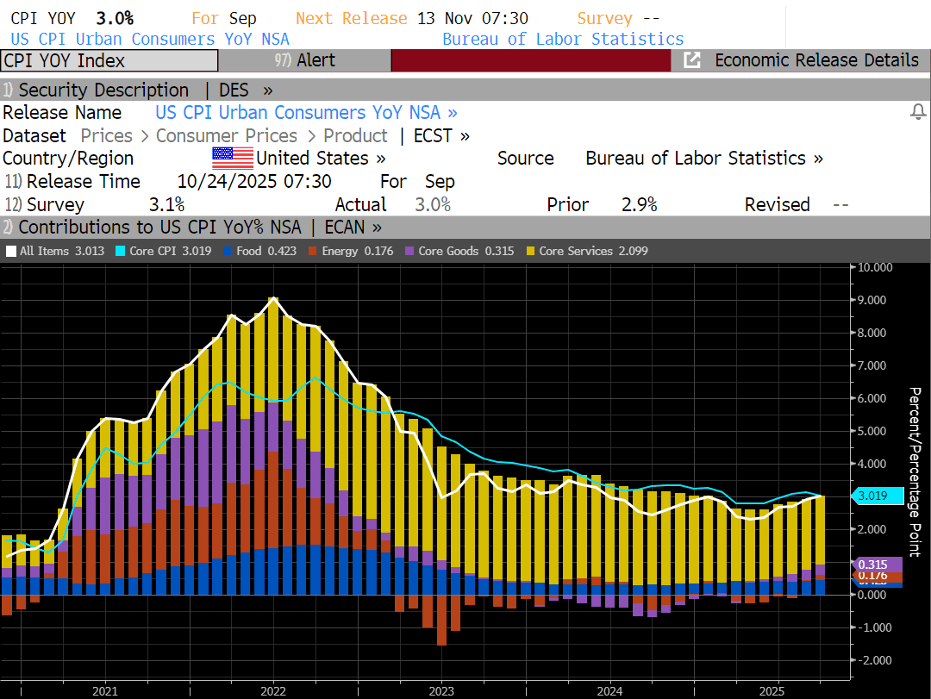Open the Bureau of Labor Statistics source link
Screen dimensions: 931x699
click(703, 159)
